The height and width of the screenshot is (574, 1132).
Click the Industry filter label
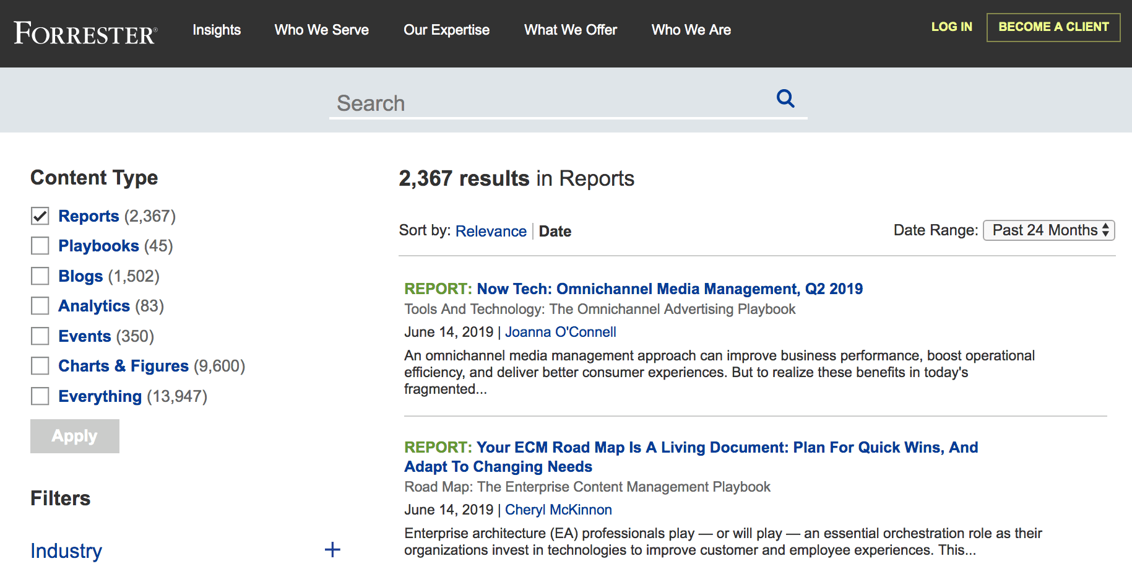[x=66, y=550]
